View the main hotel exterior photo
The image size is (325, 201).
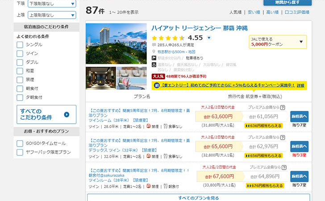(x=116, y=44)
